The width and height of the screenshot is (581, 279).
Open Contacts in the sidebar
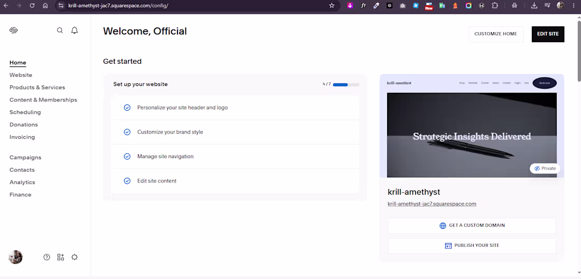click(22, 170)
